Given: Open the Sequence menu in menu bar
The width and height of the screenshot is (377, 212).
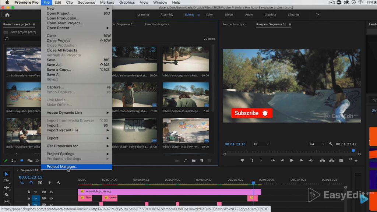Looking at the screenshot, I should (86, 3).
